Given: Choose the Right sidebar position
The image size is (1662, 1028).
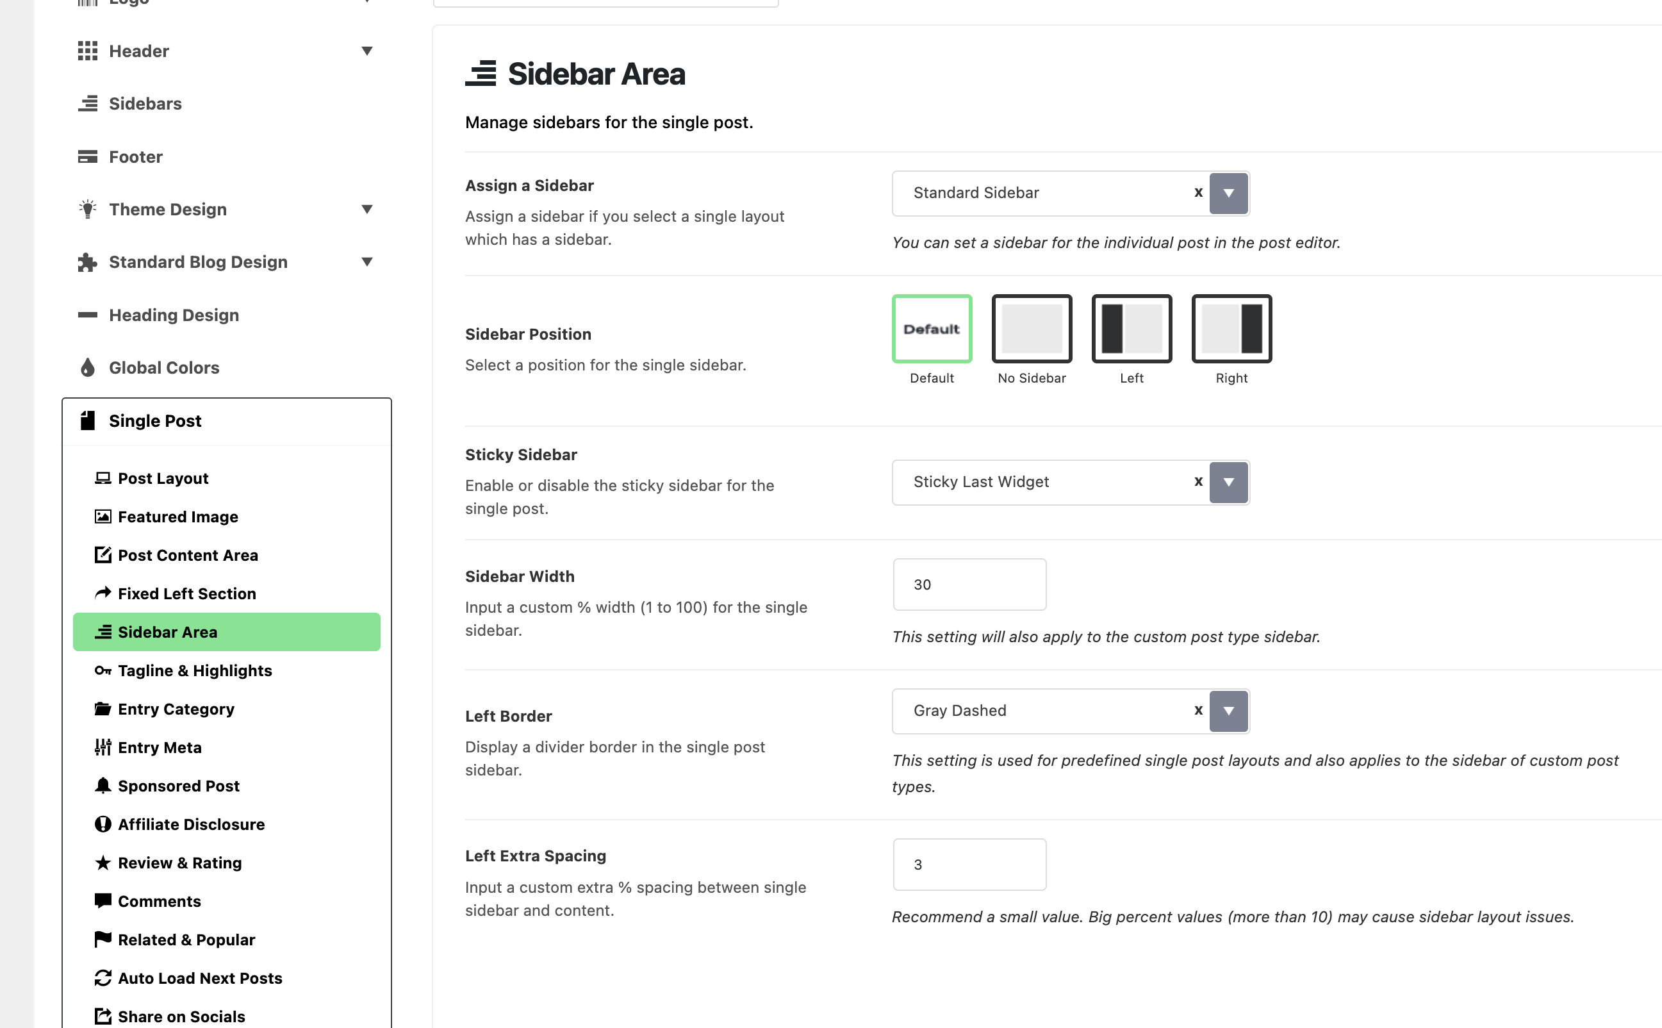Looking at the screenshot, I should [1231, 329].
